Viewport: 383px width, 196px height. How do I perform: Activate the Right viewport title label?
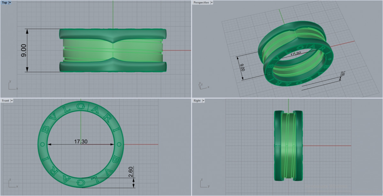(x=197, y=100)
